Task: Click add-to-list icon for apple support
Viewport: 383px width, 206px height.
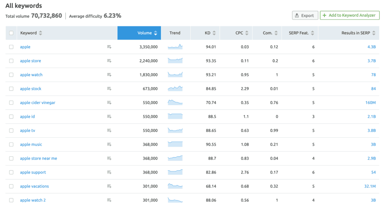Action: 109,172
